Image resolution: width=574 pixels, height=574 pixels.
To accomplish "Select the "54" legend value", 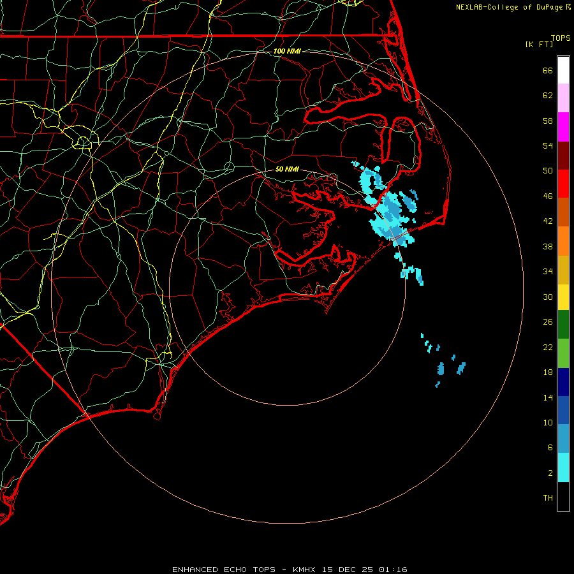I will [548, 145].
